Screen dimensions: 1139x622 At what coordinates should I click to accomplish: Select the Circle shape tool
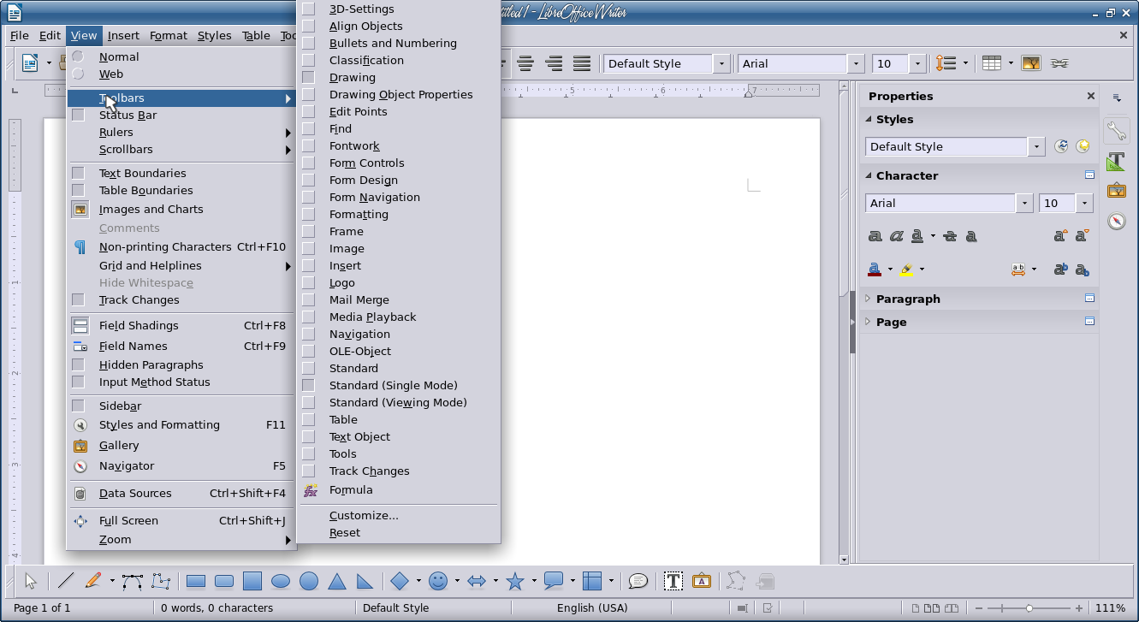(309, 582)
